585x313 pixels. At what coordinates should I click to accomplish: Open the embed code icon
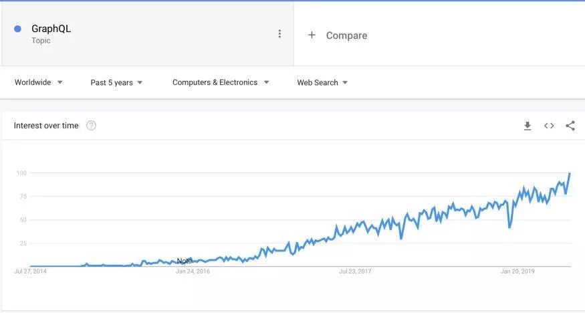(x=549, y=126)
